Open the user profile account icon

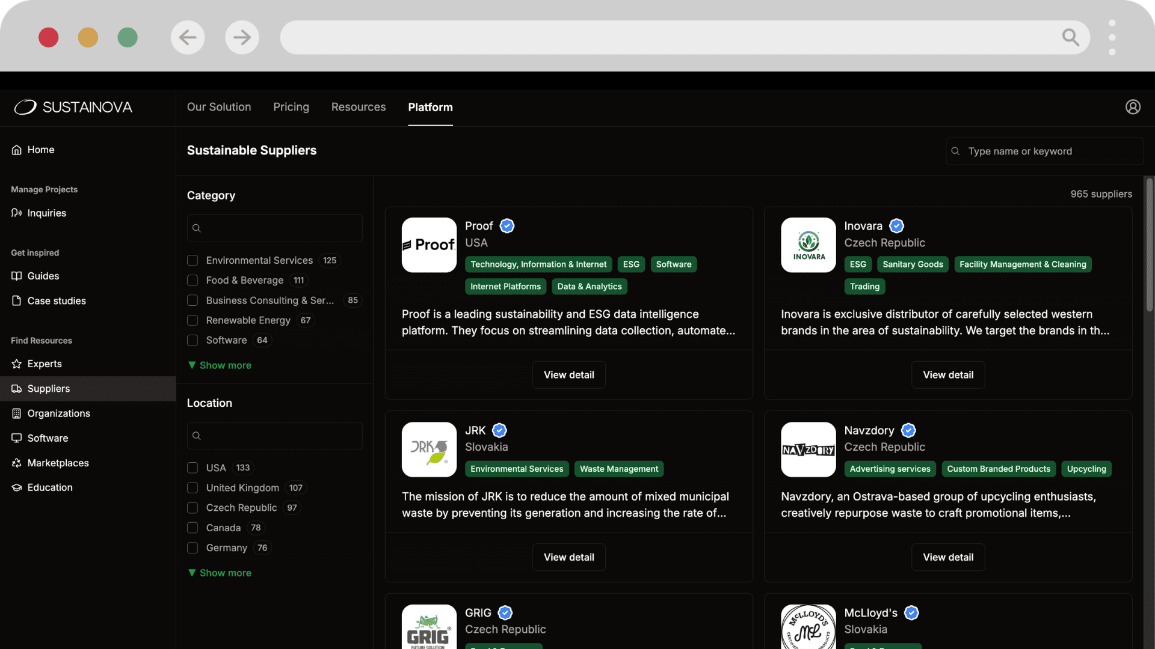click(1133, 107)
